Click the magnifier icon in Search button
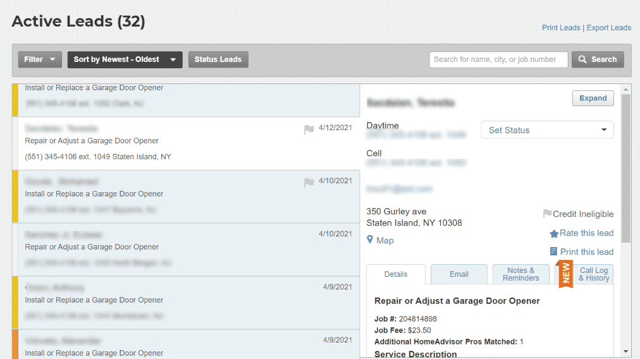The height and width of the screenshot is (359, 640). coord(582,59)
